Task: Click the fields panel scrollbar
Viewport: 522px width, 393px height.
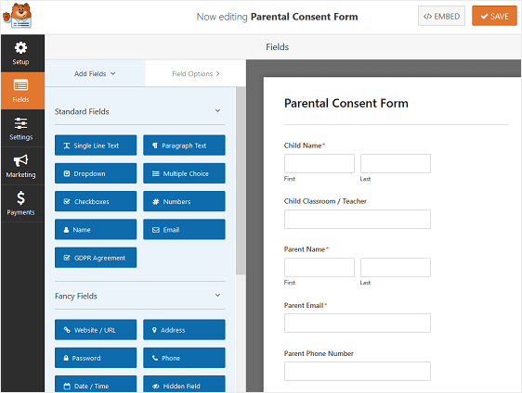Action: pyautogui.click(x=241, y=181)
